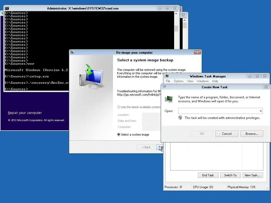Click the Re-image your computer window icon
The width and height of the screenshot is (271, 203).
coord(72,53)
